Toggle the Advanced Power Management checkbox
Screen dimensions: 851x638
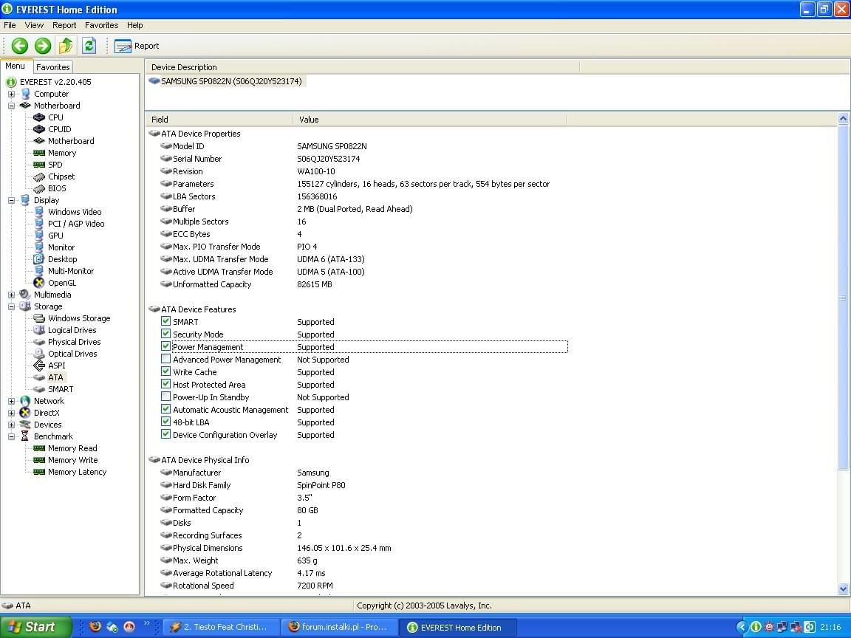coord(165,359)
